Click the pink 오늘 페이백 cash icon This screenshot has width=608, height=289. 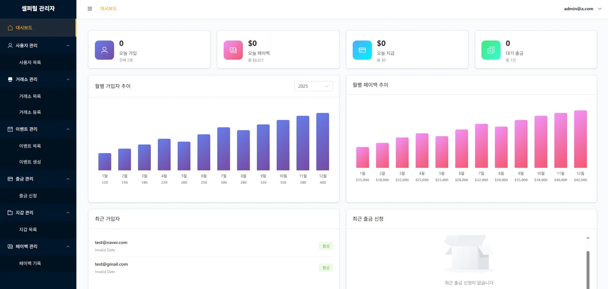click(233, 50)
